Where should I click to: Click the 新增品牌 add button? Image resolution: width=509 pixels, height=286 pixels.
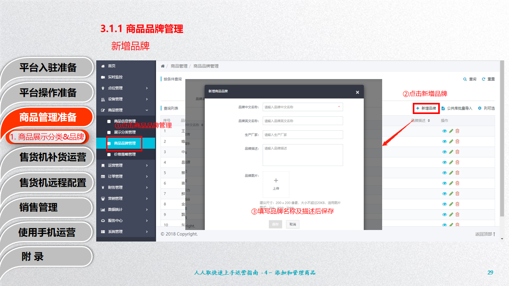[x=426, y=108]
